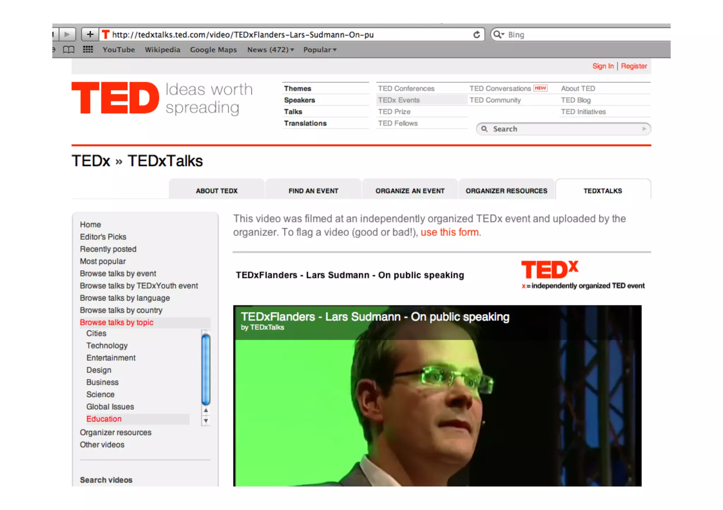Click the reload page icon in address bar

477,35
